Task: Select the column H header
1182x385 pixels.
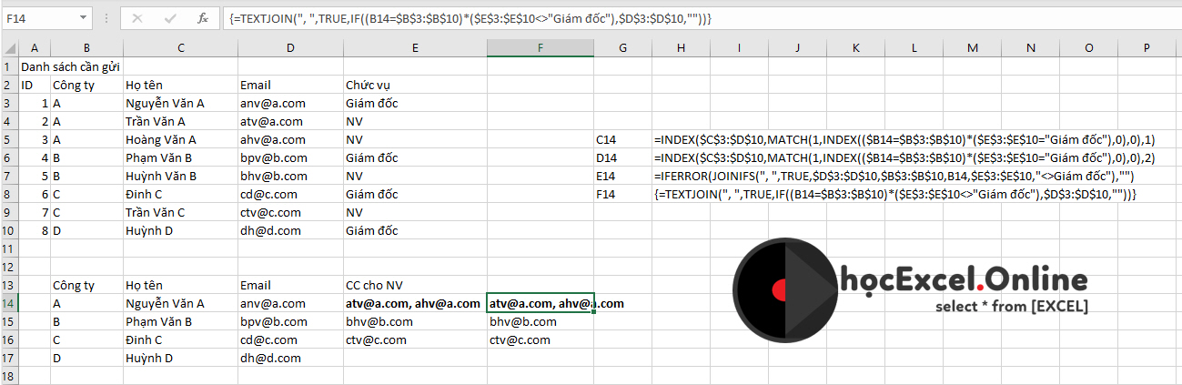Action: pyautogui.click(x=681, y=48)
